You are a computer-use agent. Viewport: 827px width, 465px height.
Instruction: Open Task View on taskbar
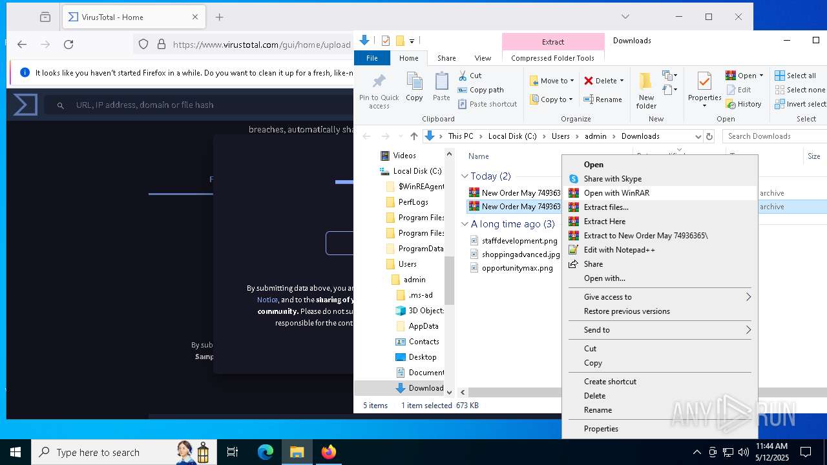click(233, 452)
